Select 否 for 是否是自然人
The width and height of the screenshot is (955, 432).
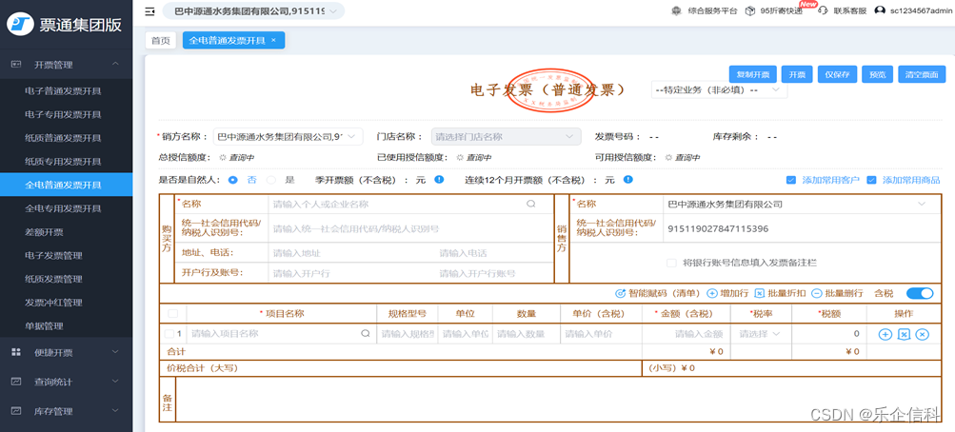(232, 180)
